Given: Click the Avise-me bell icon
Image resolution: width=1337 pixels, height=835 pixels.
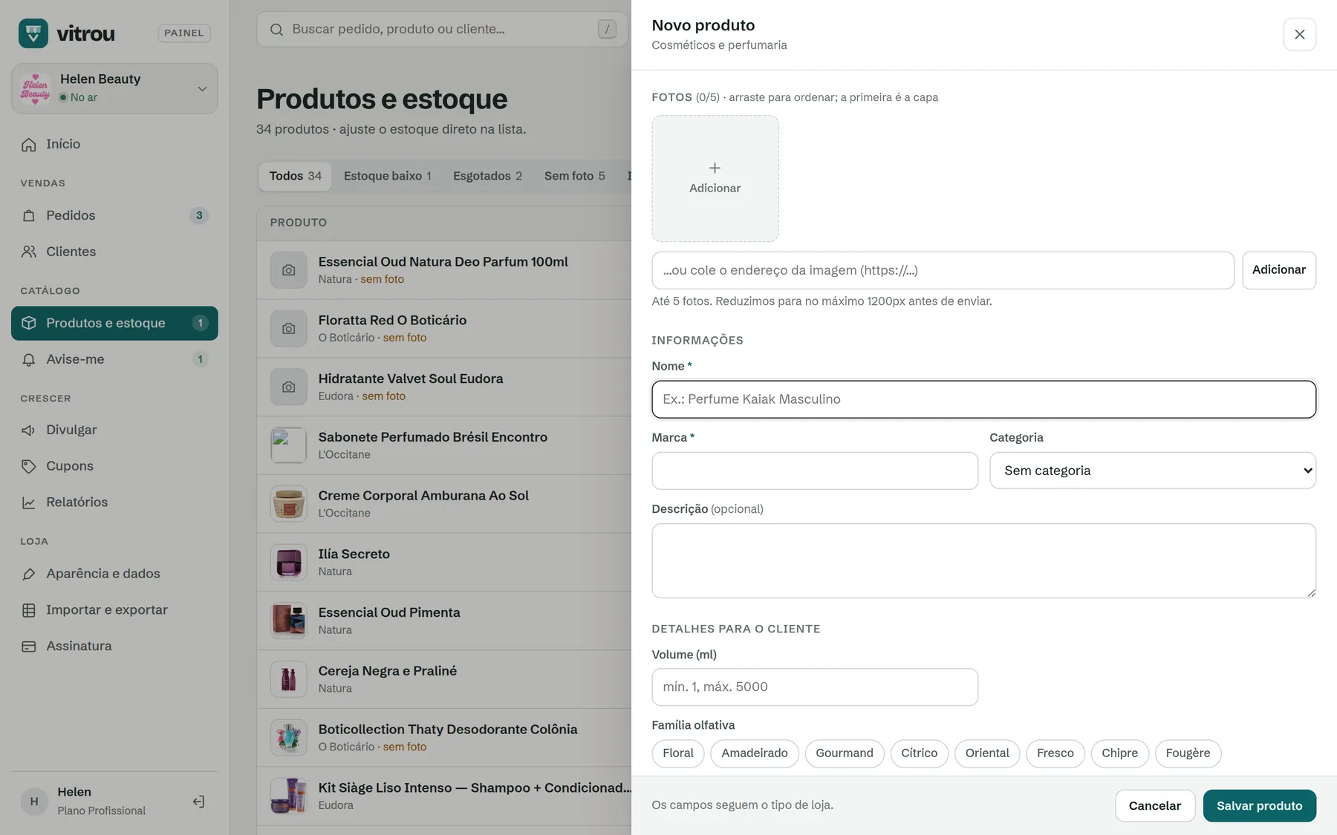Looking at the screenshot, I should point(29,359).
